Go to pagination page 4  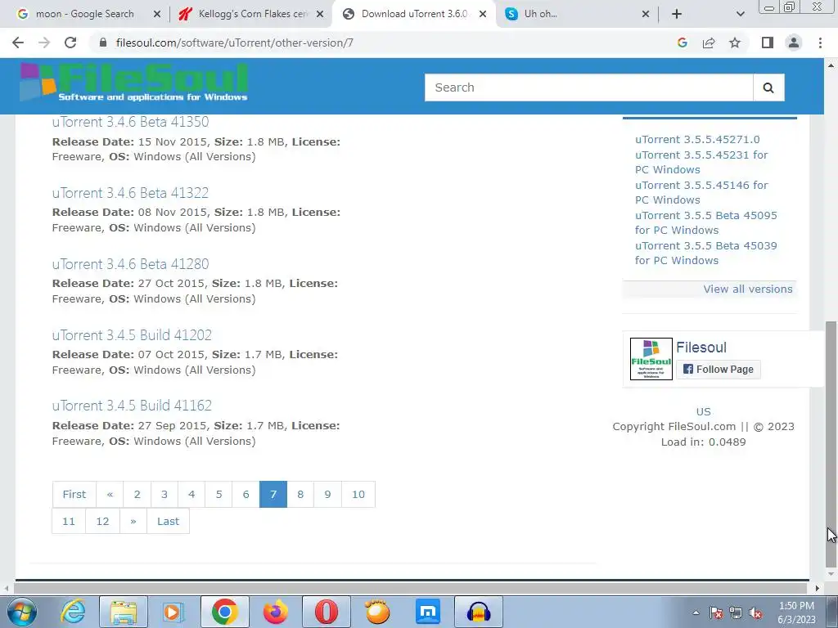pos(191,495)
